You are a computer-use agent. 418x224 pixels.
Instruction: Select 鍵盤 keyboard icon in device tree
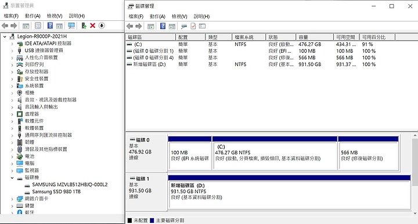[x=20, y=205]
